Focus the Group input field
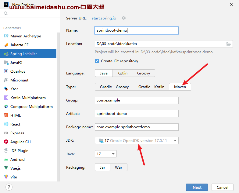 click(137, 100)
